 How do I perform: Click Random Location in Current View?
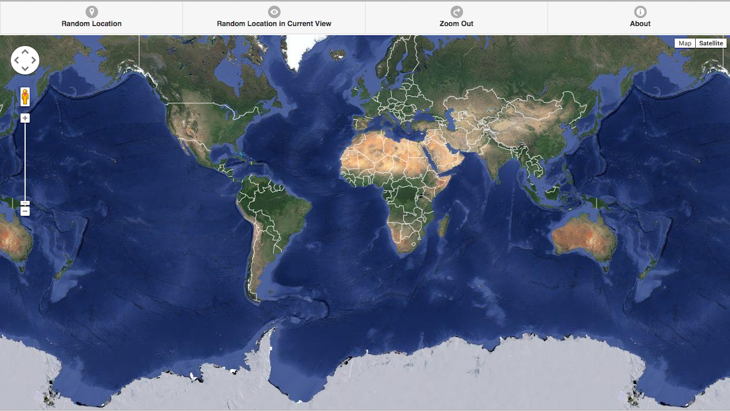[274, 23]
